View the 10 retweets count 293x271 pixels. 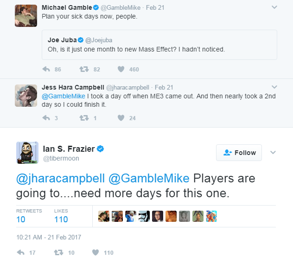click(21, 219)
